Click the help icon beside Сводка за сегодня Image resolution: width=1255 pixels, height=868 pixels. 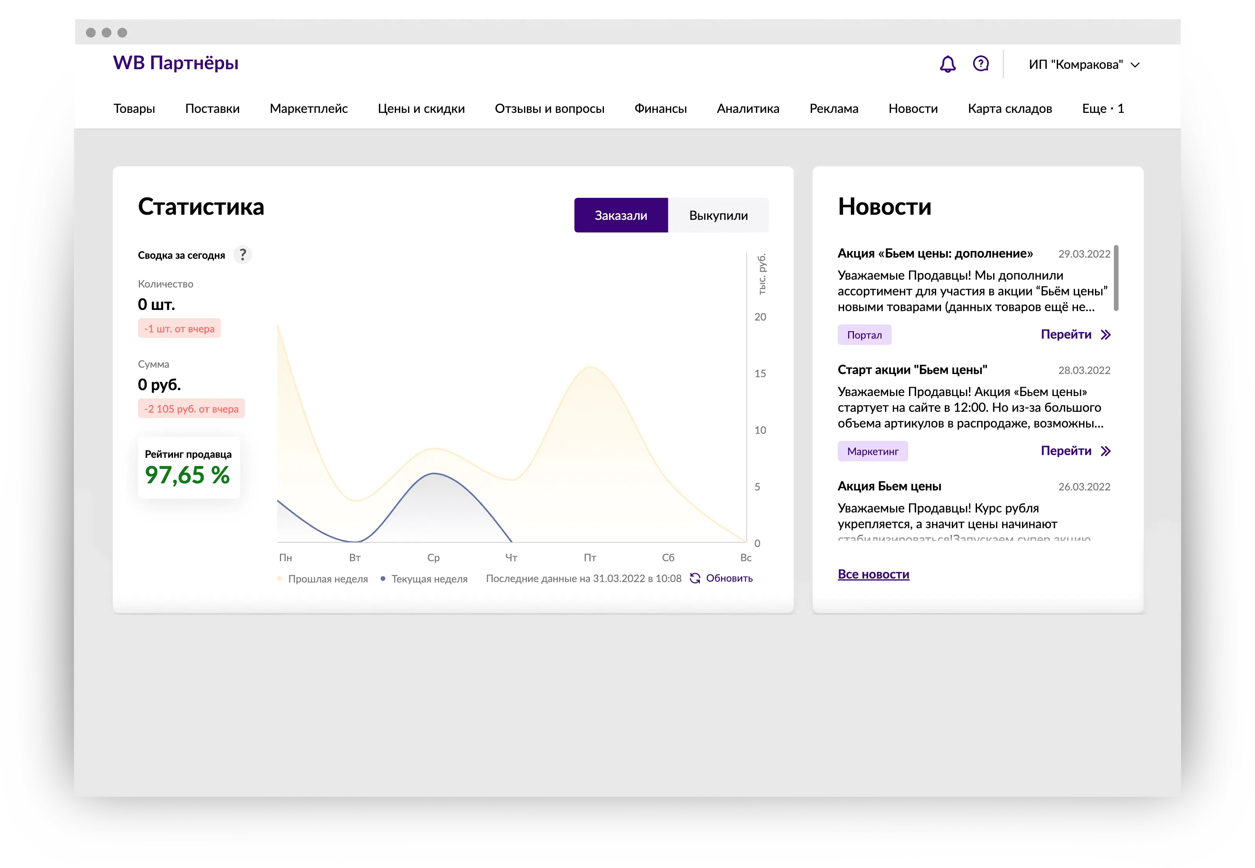[243, 254]
